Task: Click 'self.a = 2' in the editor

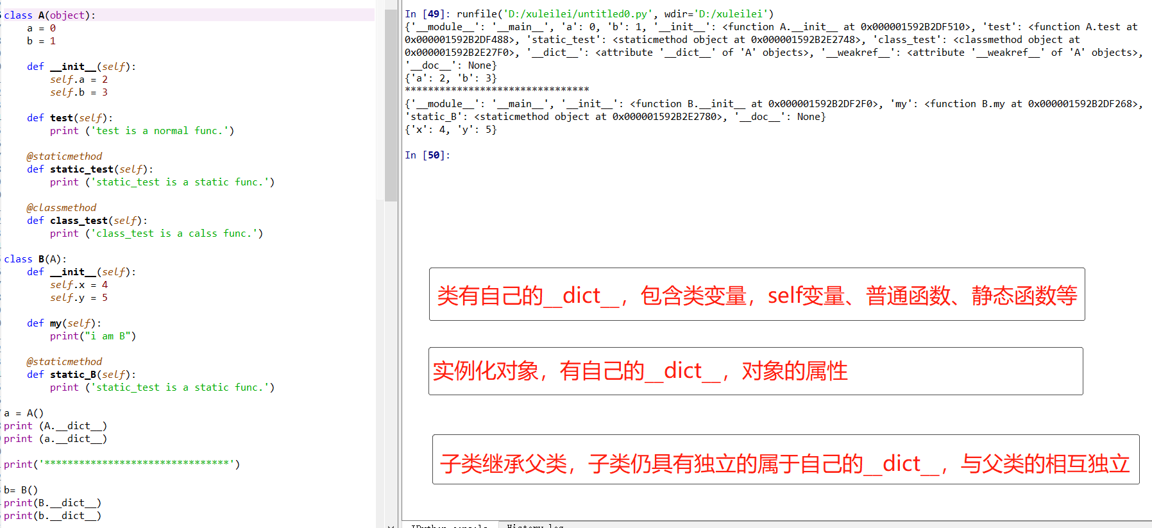Action: pos(79,80)
